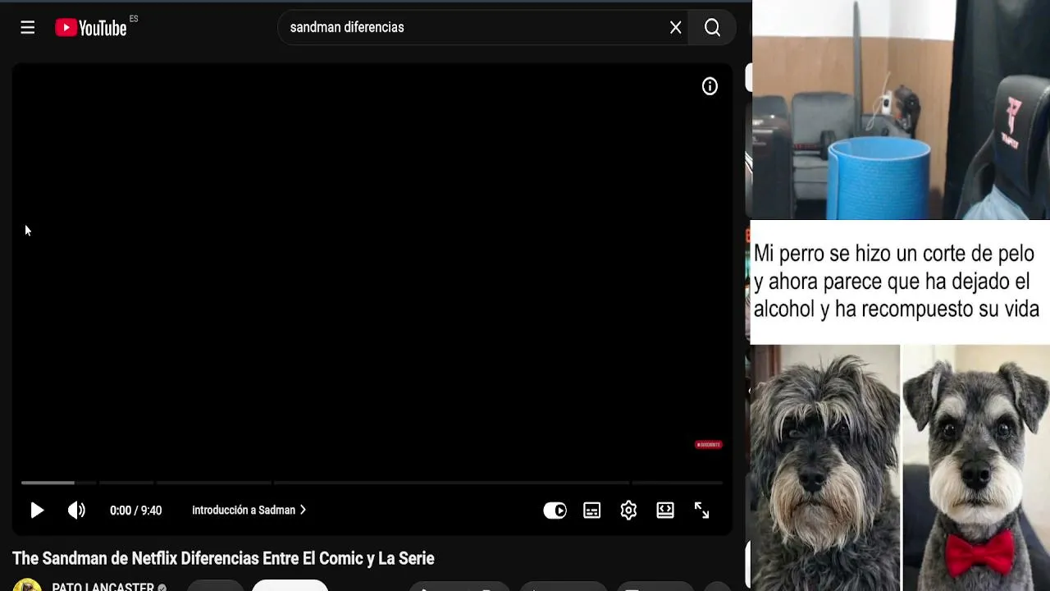Go to the YouTube home logo
Viewport: 1050px width, 591px height.
pos(91,28)
